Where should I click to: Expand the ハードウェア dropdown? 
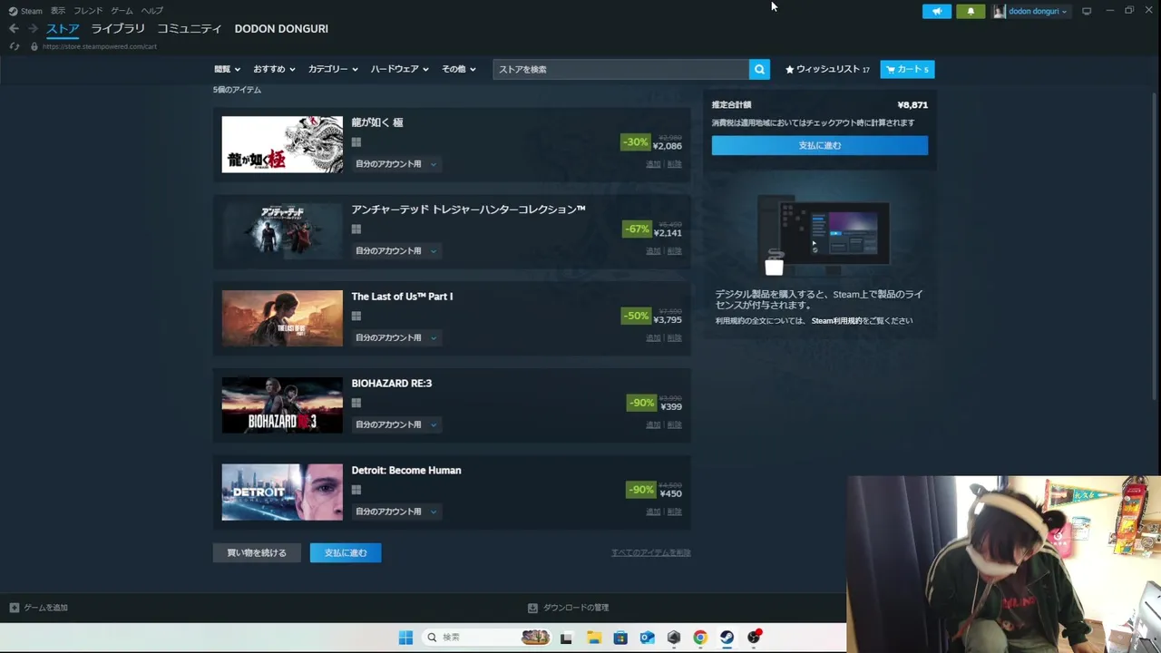tap(399, 69)
